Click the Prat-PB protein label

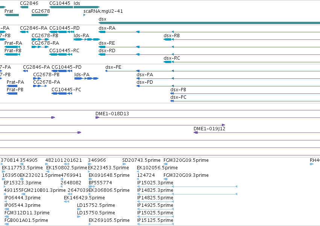click(x=15, y=90)
